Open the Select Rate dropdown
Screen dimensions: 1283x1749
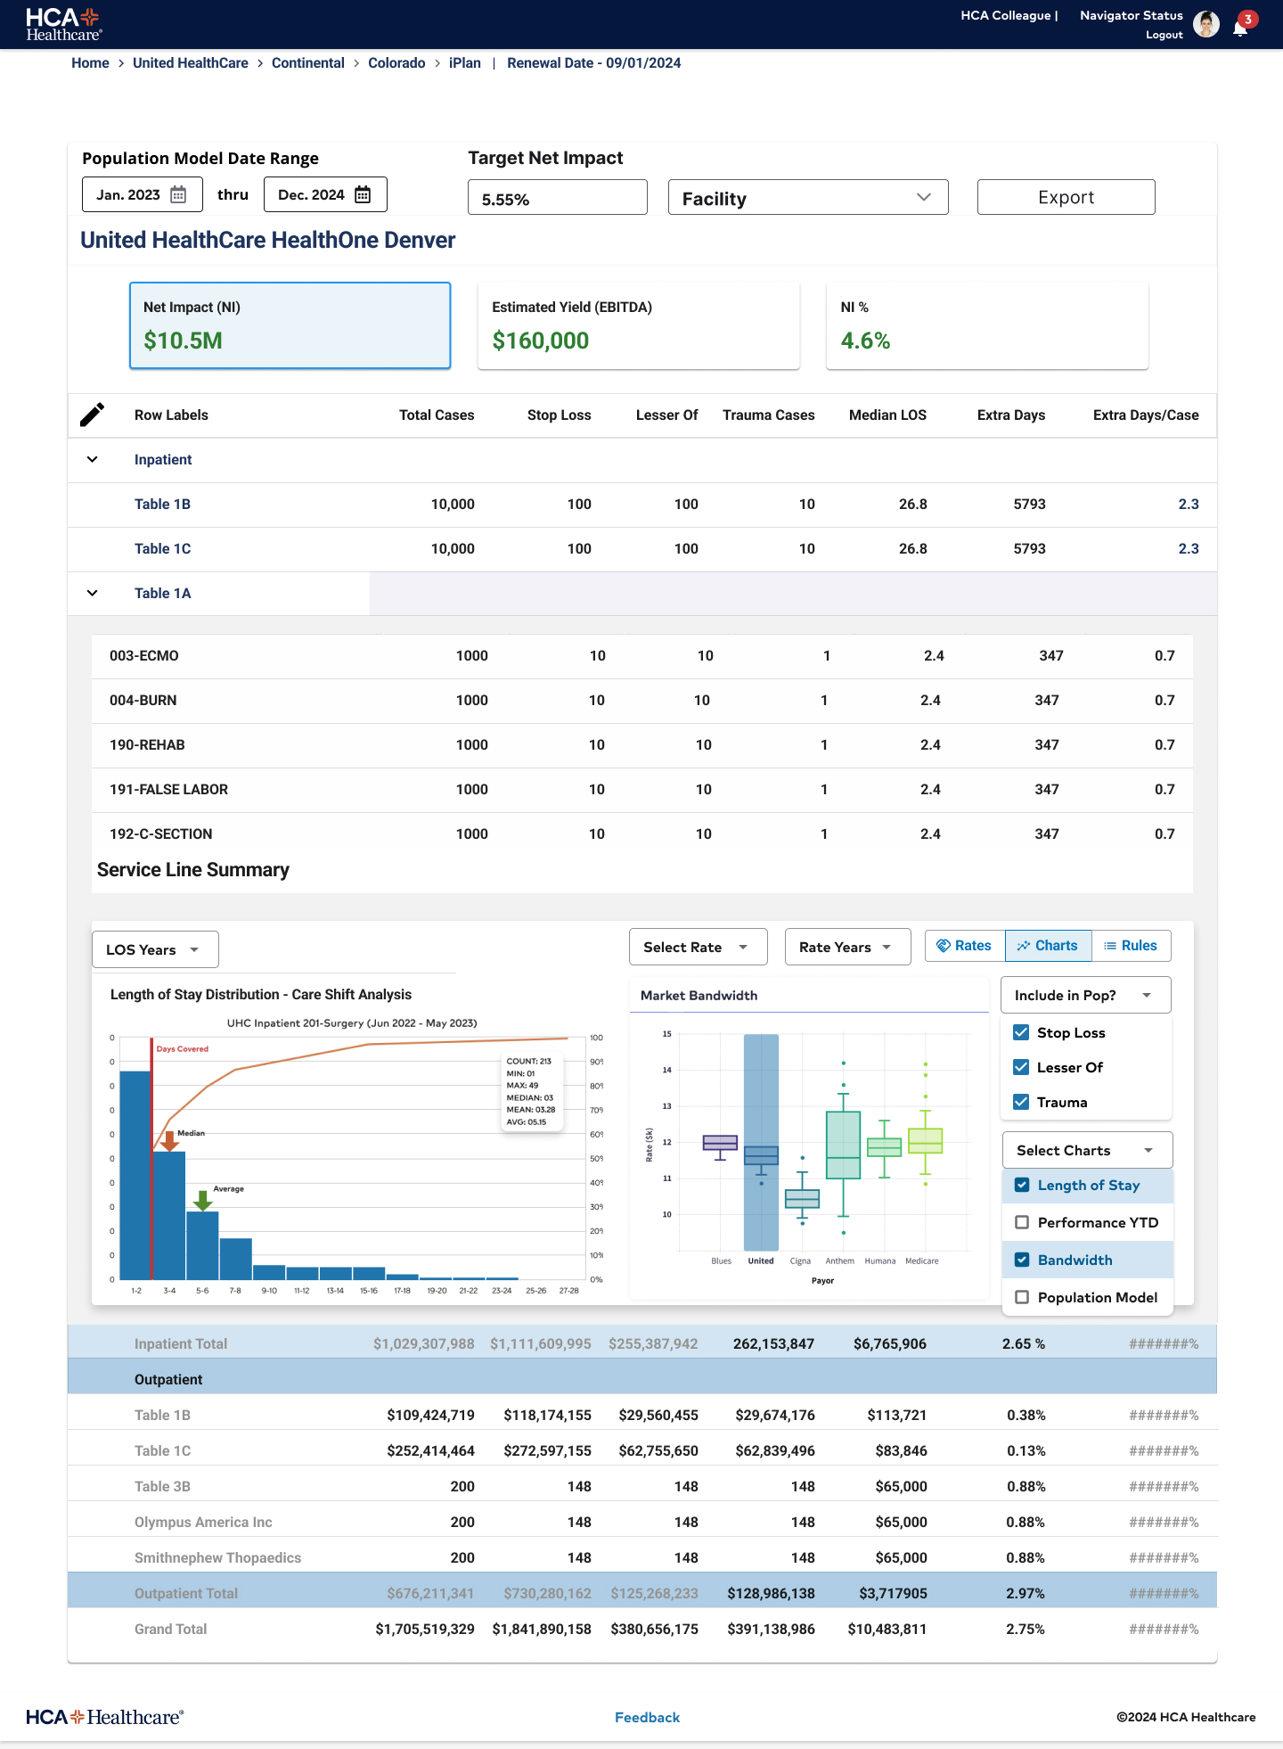click(x=698, y=947)
